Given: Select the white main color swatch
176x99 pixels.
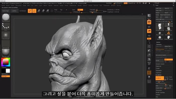Looking at the screenshot, I should tap(8, 71).
